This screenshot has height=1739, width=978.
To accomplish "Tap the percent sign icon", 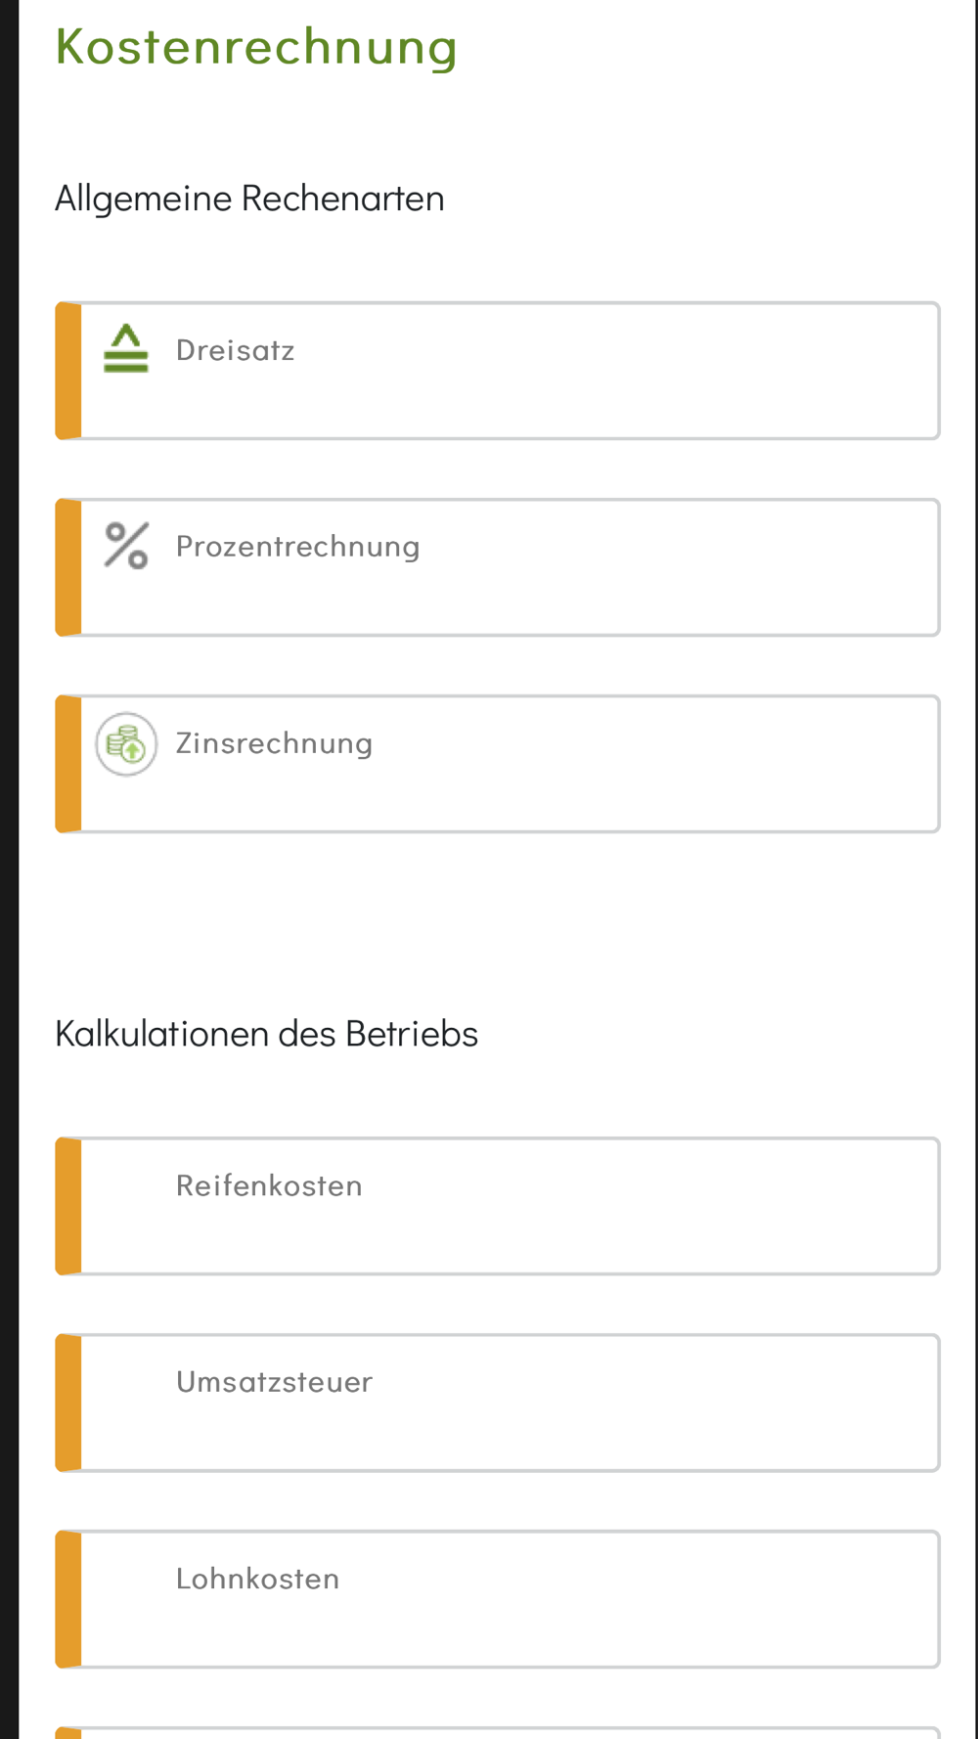I will click(x=126, y=545).
